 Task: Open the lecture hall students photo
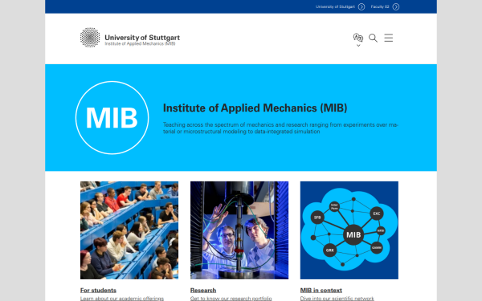pos(129,230)
